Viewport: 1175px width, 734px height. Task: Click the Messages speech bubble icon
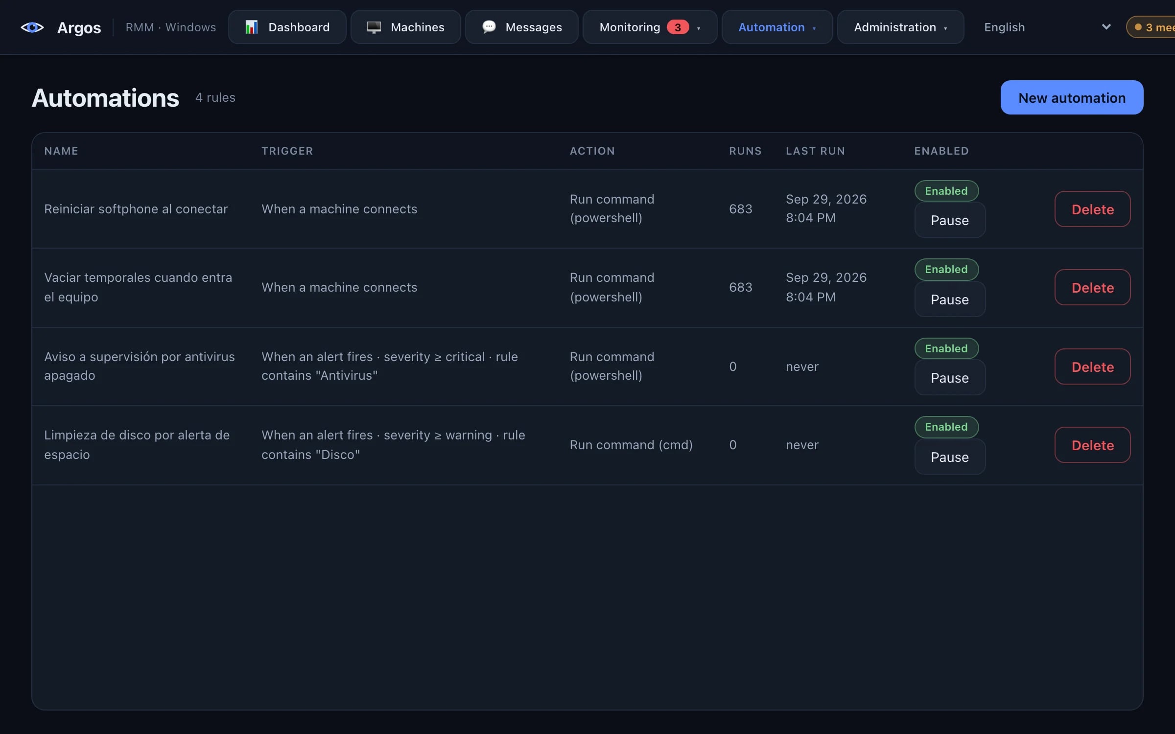pyautogui.click(x=489, y=27)
